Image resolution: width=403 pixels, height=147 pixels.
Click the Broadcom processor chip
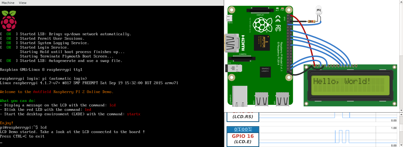pos(262,43)
